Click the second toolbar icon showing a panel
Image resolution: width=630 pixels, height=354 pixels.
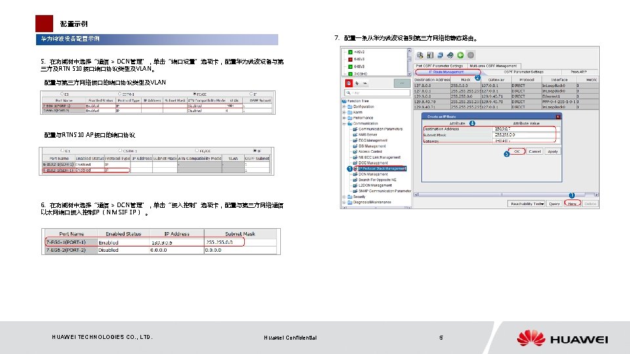coord(430,55)
